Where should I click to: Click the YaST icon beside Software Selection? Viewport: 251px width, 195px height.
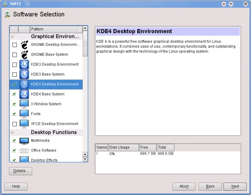point(7,15)
